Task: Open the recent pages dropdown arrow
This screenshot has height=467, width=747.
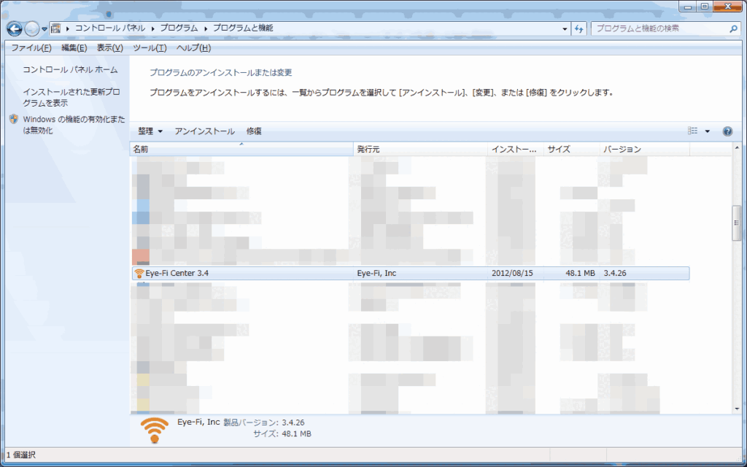Action: click(44, 29)
